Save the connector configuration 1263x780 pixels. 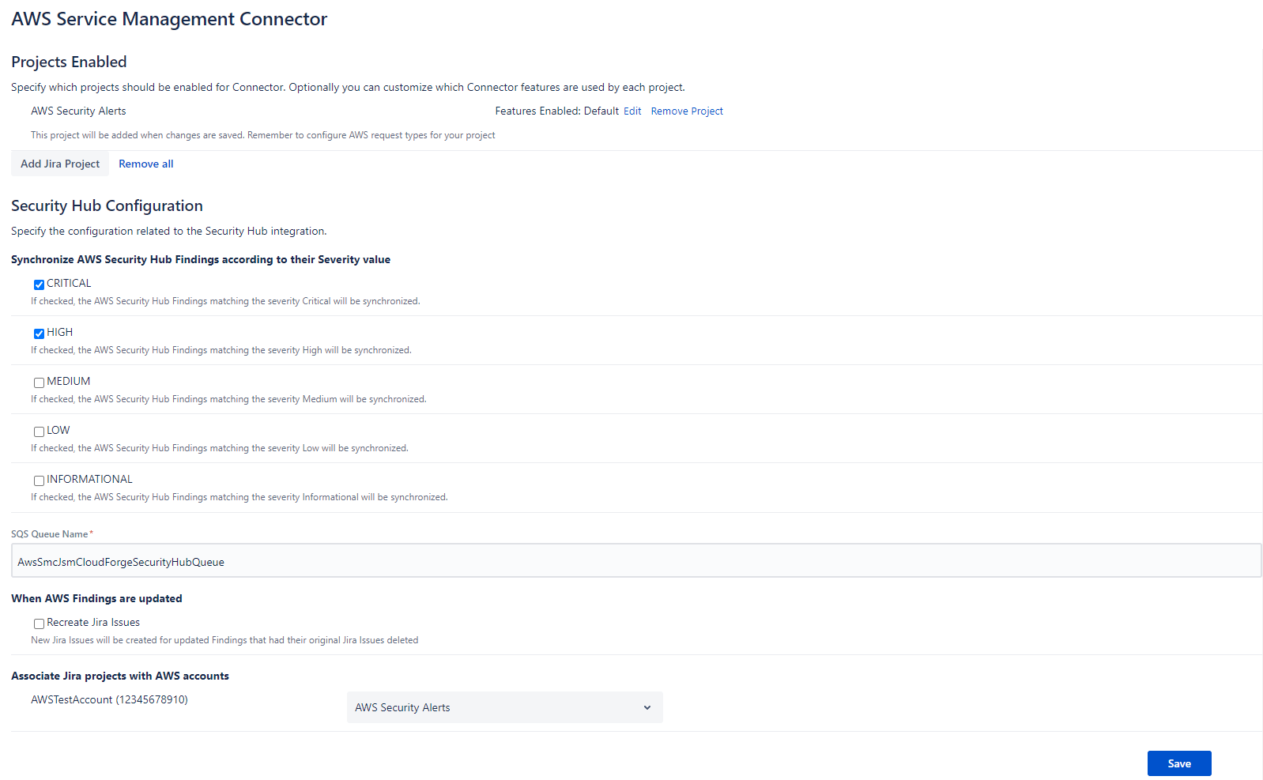(1179, 763)
